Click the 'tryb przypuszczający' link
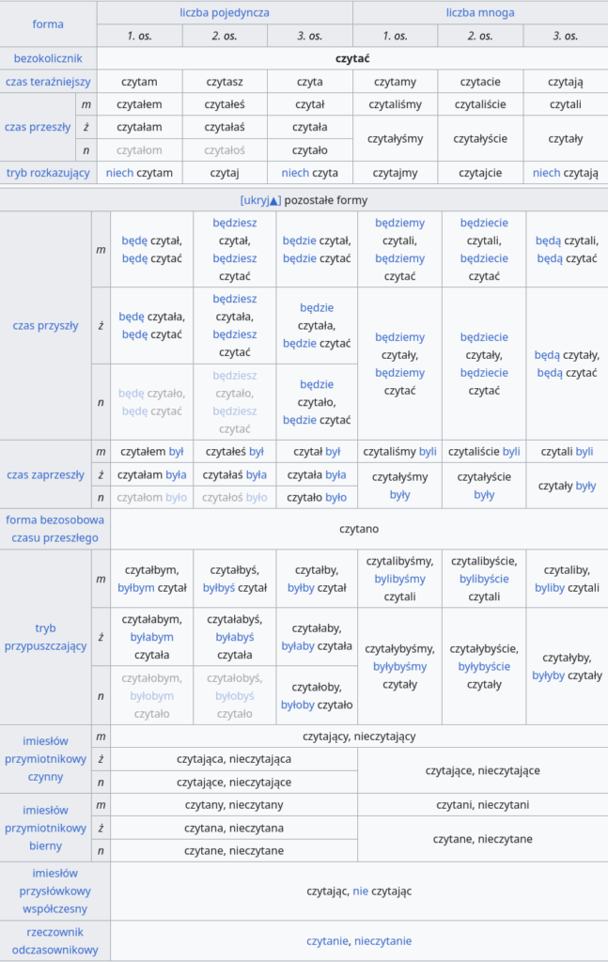The image size is (608, 962). point(55,637)
